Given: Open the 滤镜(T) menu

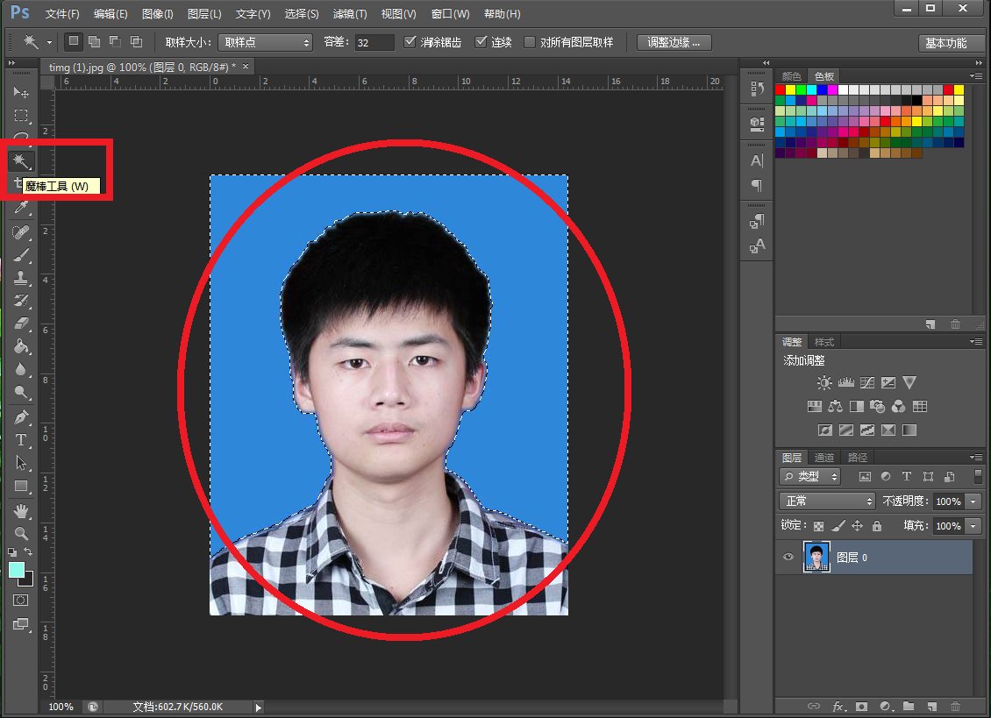Looking at the screenshot, I should 350,14.
